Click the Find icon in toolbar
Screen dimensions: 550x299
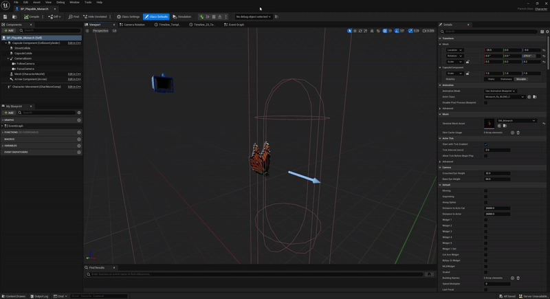[x=74, y=16]
